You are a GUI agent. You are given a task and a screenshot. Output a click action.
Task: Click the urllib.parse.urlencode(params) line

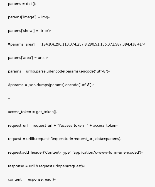click(x=58, y=71)
